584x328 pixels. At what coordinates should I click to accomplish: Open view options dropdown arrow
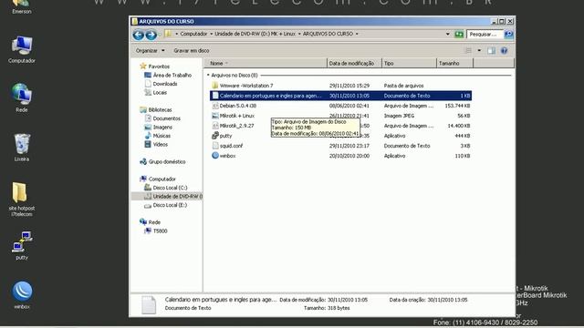point(479,51)
